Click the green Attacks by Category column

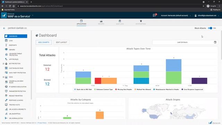point(67,118)
